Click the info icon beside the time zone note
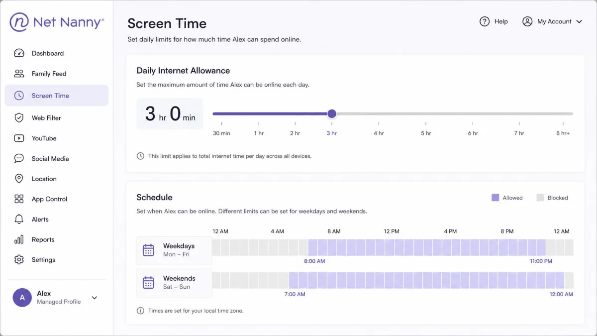 tap(140, 311)
